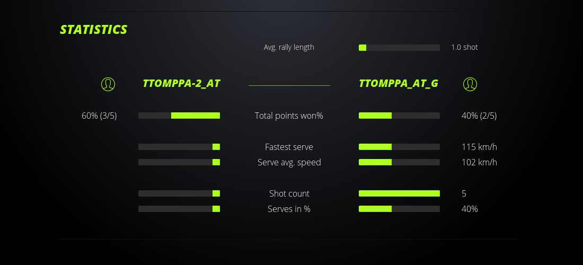Click TTOMPPA_AT_G's Fastest serve bar
This screenshot has height=265, width=583.
399,147
